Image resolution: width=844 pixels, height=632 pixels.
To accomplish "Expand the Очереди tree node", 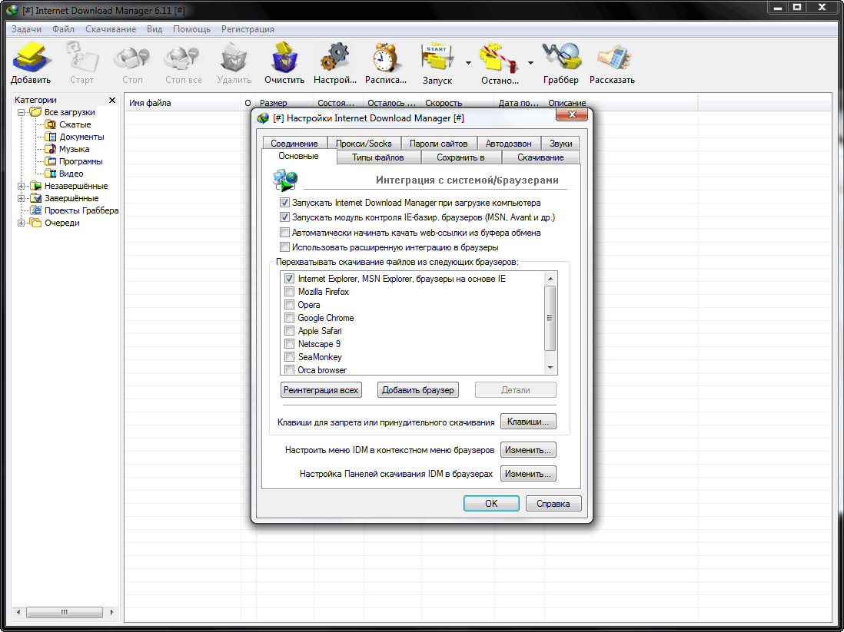I will (x=21, y=223).
